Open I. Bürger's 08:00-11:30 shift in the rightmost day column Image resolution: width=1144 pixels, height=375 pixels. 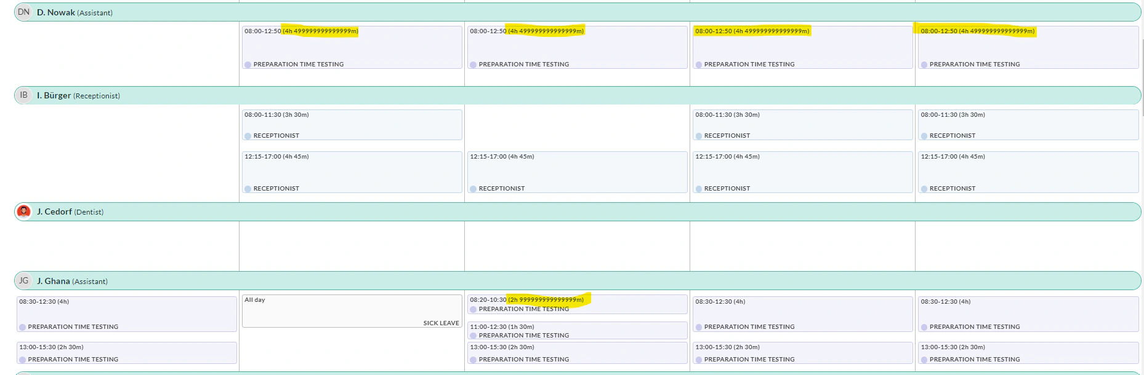coord(1028,125)
